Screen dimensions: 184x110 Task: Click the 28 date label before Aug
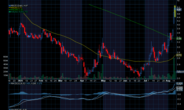(163, 81)
